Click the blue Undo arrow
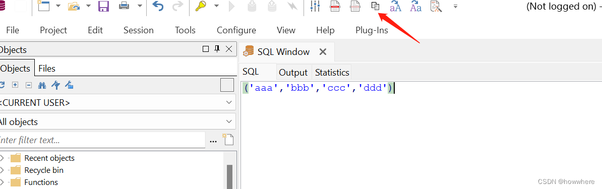This screenshot has height=189, width=602. [158, 6]
